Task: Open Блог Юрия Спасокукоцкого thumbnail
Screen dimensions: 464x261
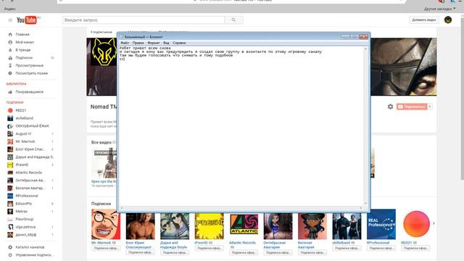Action: click(x=140, y=225)
